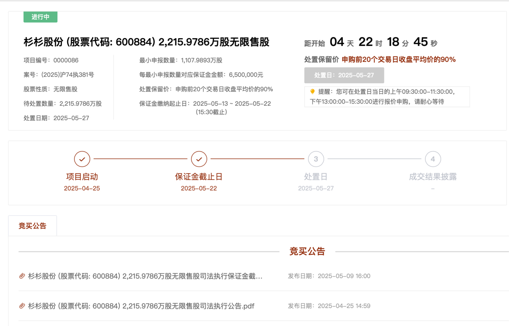The height and width of the screenshot is (326, 509).
Task: Click the 保证金截止日 step label
Action: (199, 177)
